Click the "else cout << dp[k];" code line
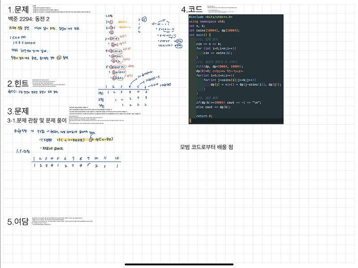The width and height of the screenshot is (358, 268). 213,107
